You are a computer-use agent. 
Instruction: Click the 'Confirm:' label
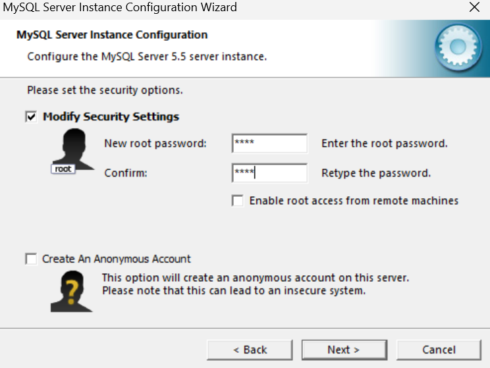pos(125,174)
